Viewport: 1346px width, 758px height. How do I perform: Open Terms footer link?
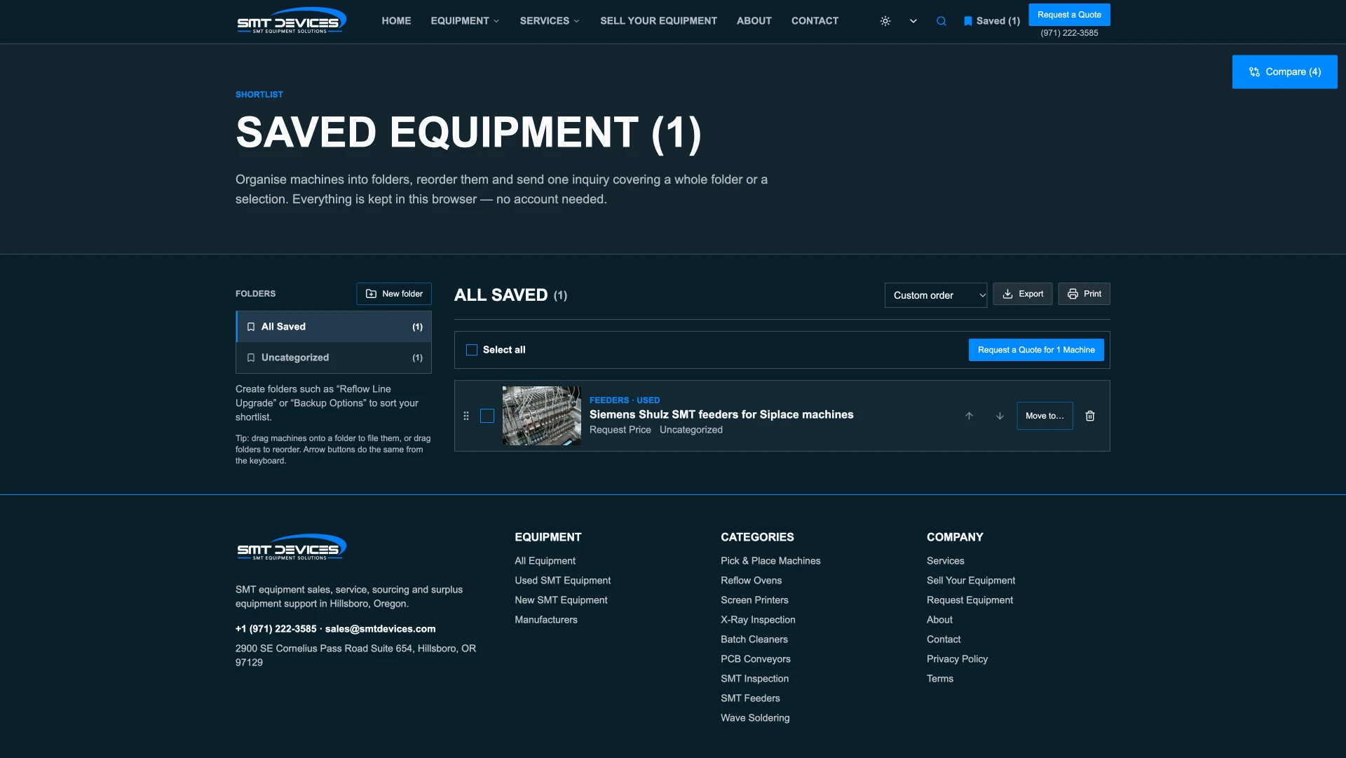click(x=940, y=679)
